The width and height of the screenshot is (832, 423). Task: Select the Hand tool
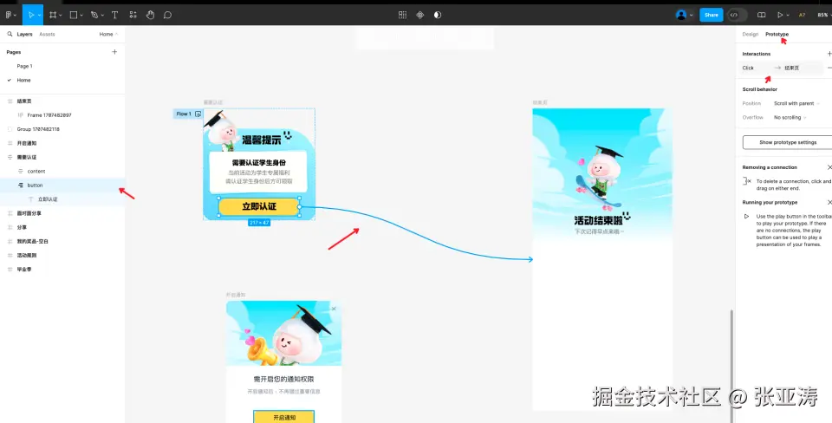(150, 15)
